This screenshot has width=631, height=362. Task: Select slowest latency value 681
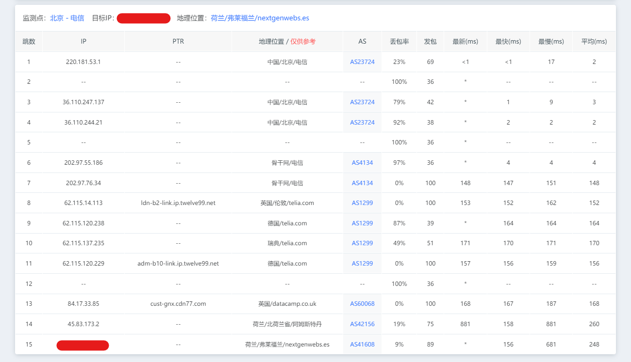click(x=551, y=345)
